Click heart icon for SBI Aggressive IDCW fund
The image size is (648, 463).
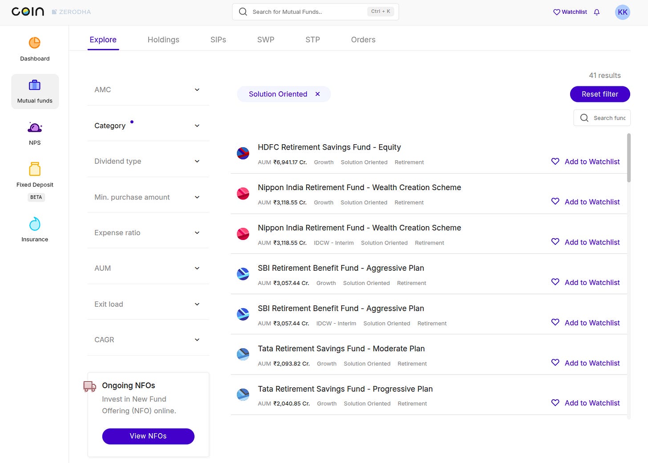(555, 322)
